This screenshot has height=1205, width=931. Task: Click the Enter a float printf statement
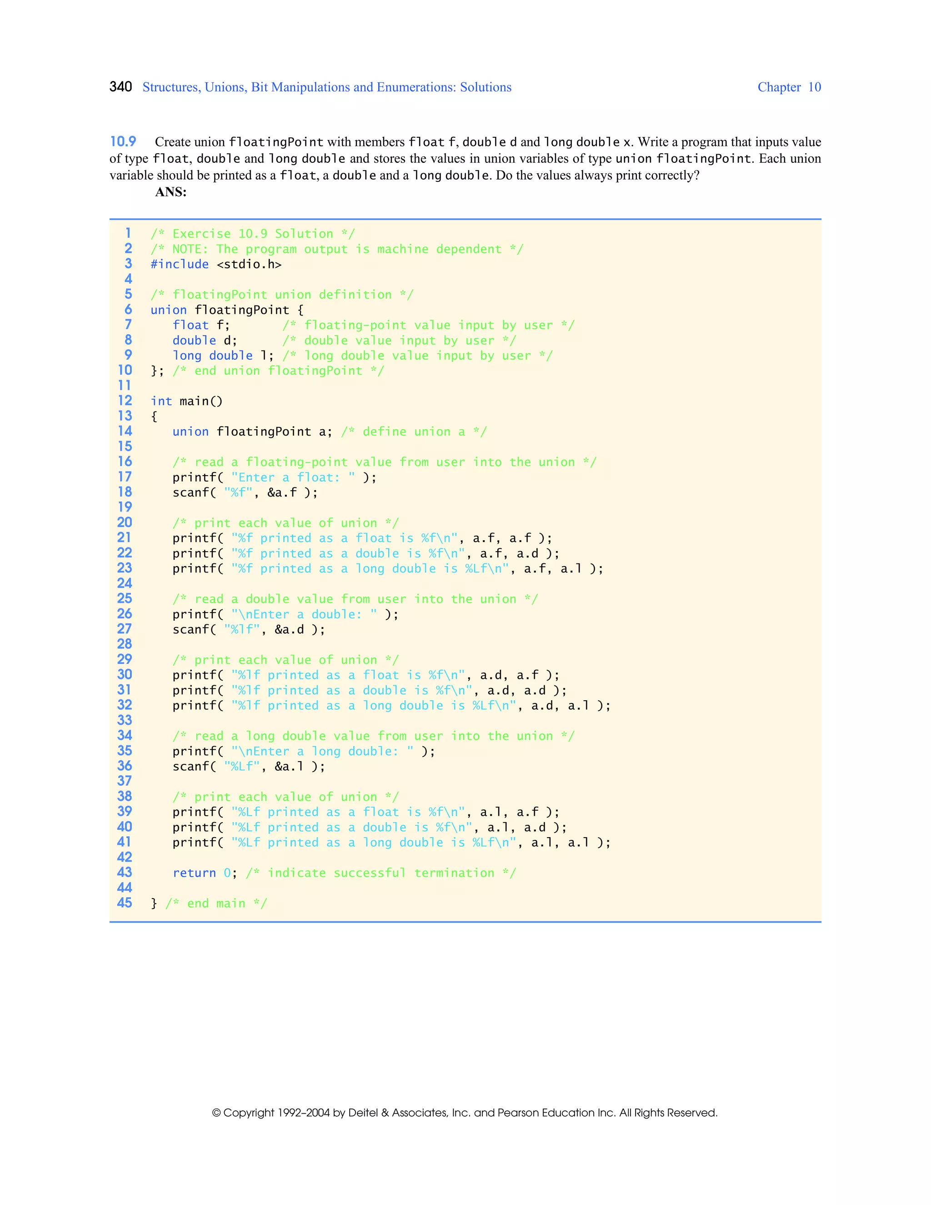274,477
